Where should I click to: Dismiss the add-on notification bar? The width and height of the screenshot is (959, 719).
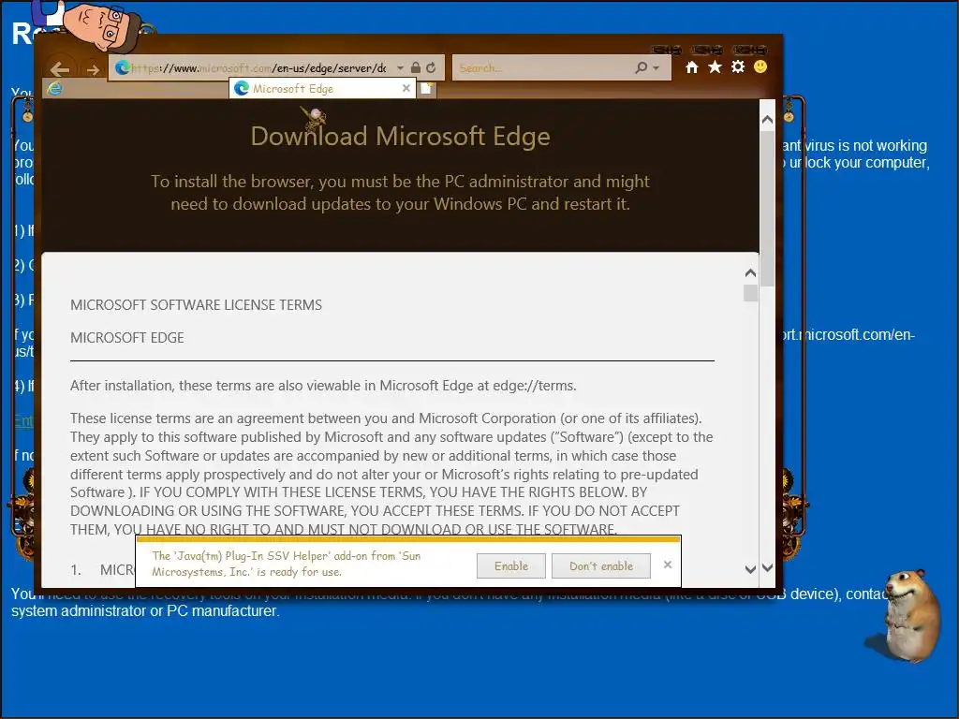(x=668, y=565)
